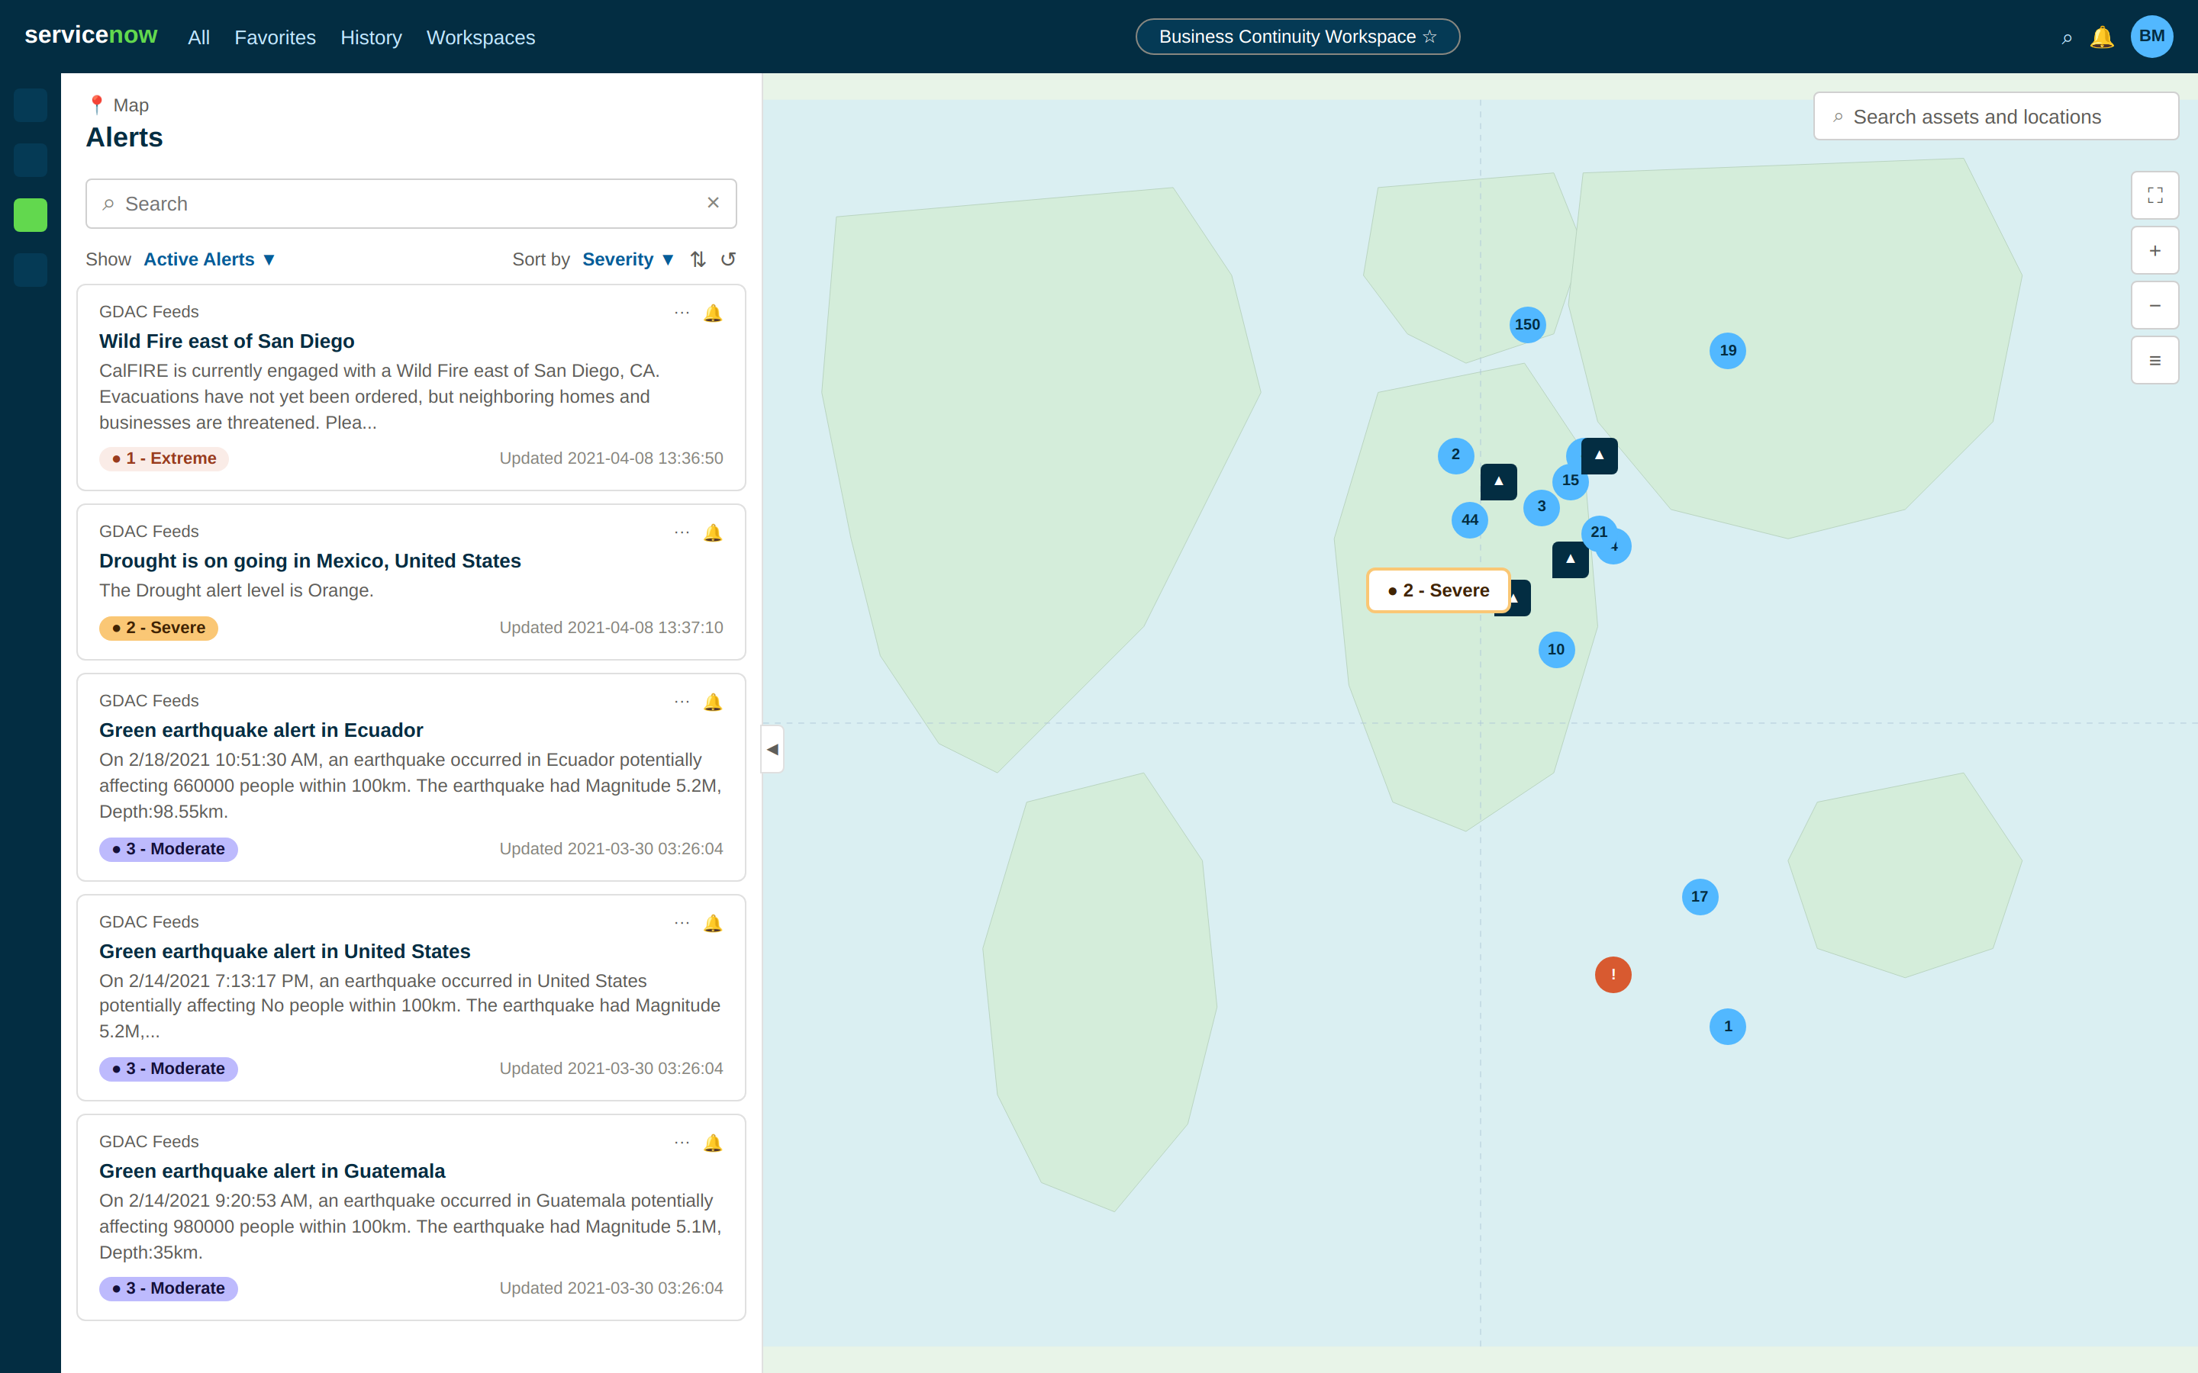Open the Favorites menu
Viewport: 2198px width, 1373px height.
pos(276,37)
